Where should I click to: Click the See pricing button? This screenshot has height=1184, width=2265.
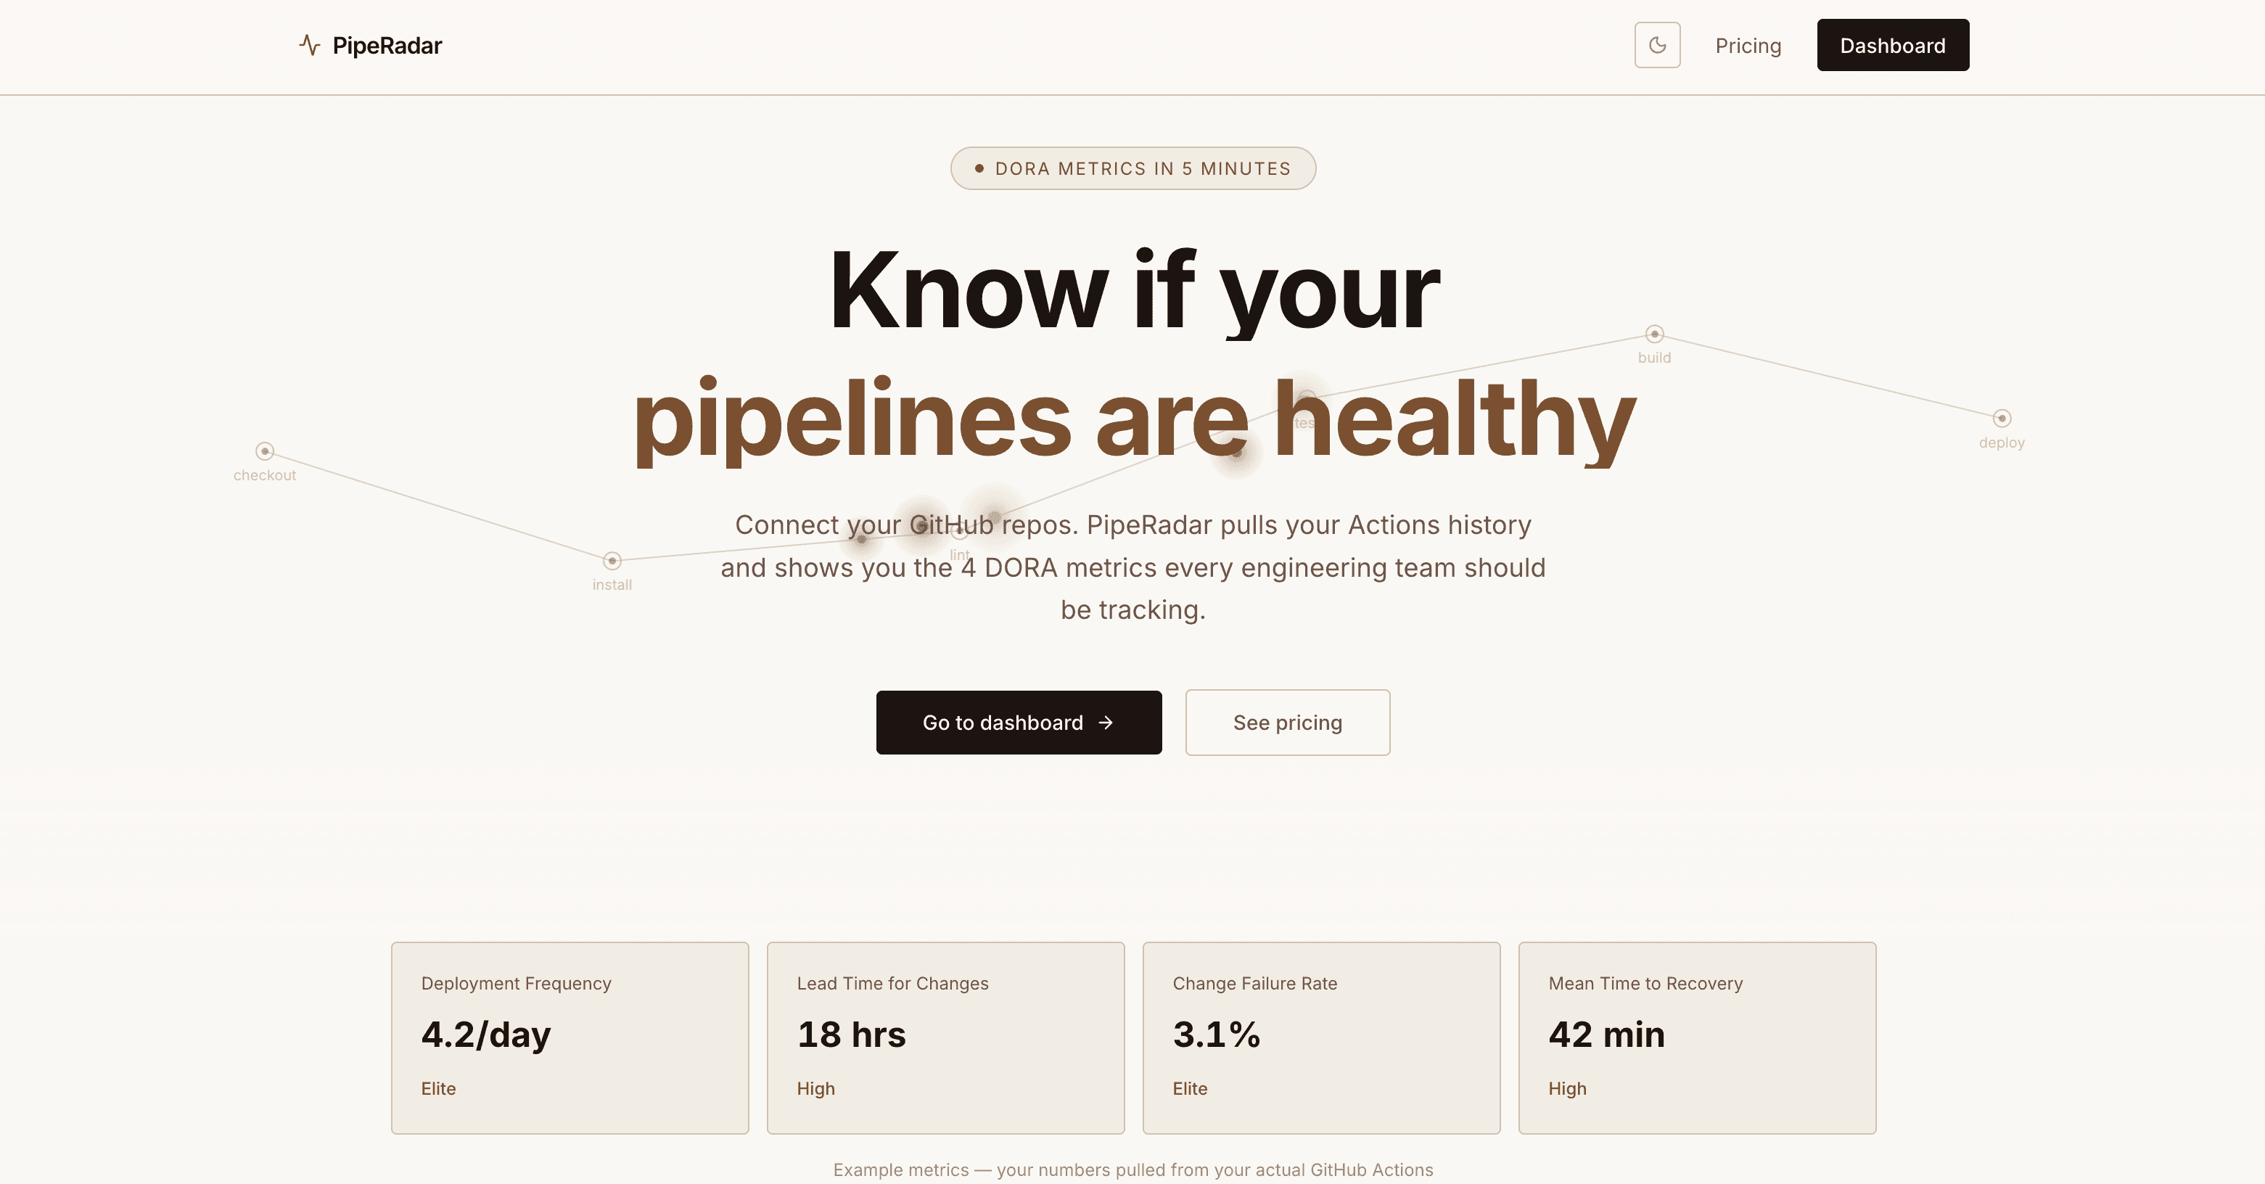(1287, 723)
